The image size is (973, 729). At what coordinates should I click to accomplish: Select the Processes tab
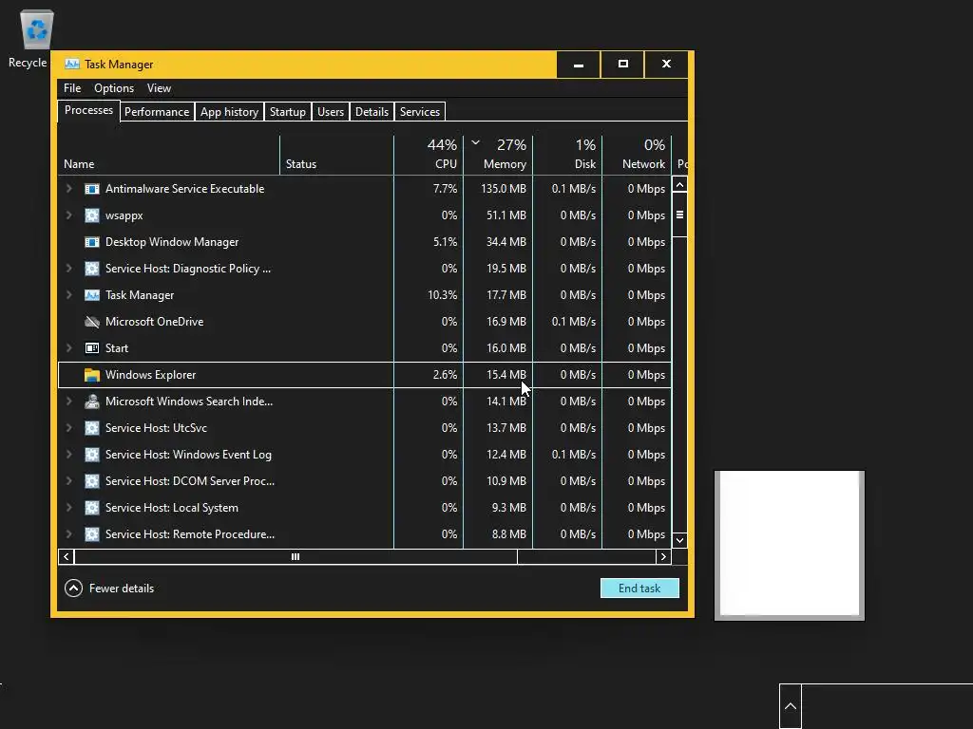click(x=88, y=110)
